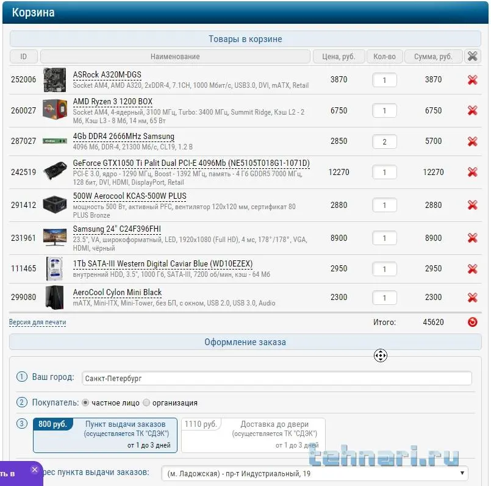Click the sum 12270 in GeForce row
Screen dimensions: 491x486
[433, 172]
